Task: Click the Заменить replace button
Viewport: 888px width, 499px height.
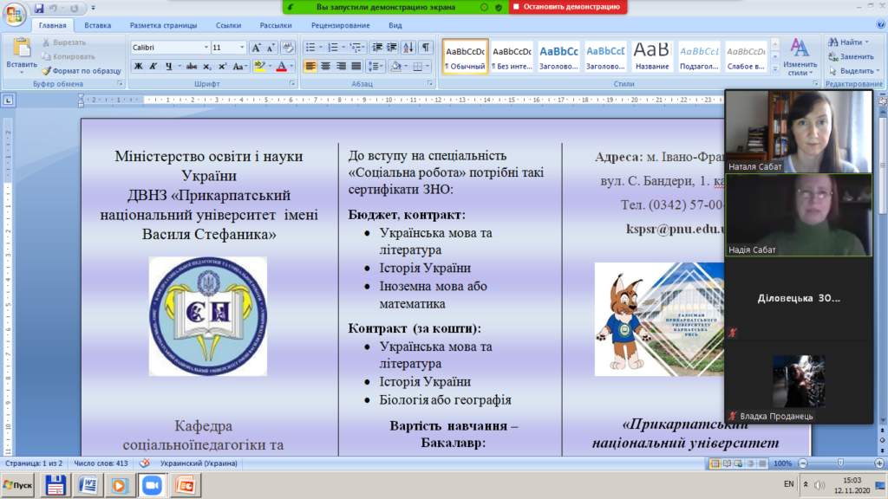Action: tap(852, 56)
